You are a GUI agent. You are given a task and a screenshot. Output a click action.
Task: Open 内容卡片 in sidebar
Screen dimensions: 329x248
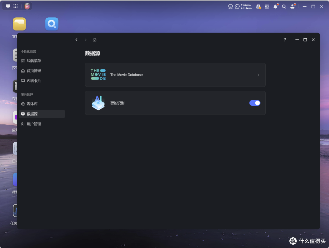point(42,81)
